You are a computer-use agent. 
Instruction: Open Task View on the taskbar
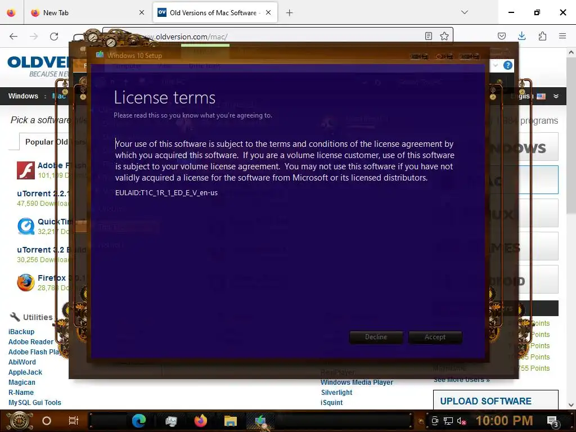74,421
